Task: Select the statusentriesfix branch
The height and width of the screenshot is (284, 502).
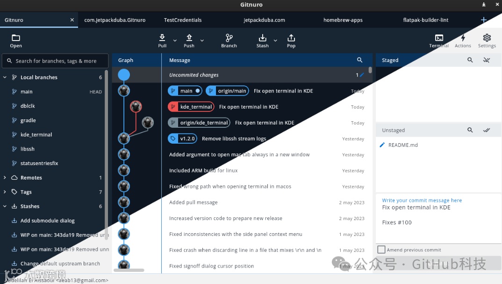Action: pyautogui.click(x=53, y=163)
